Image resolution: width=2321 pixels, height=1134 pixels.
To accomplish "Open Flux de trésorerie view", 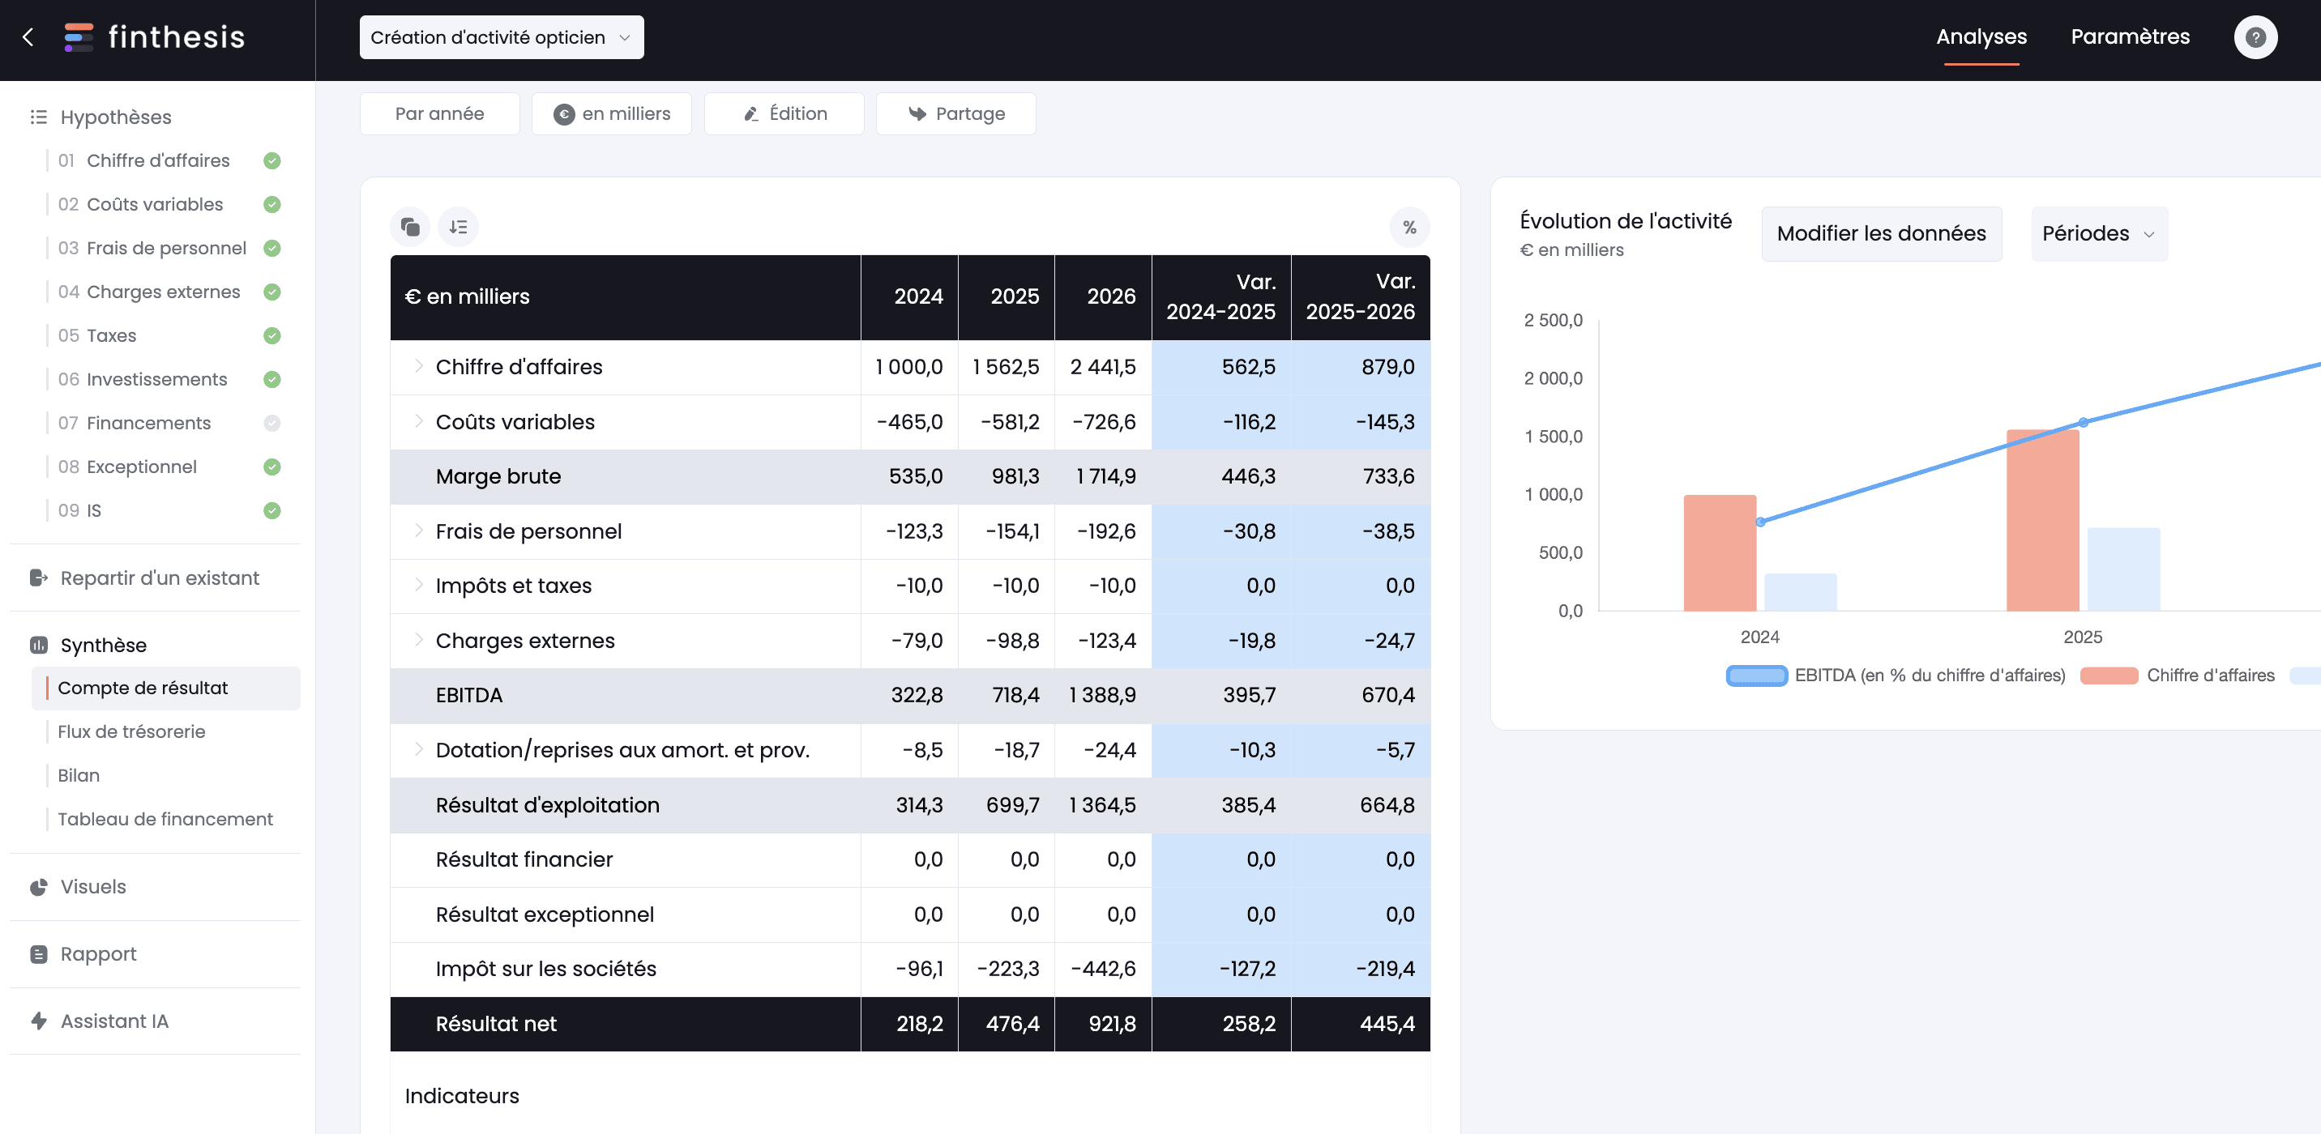I will [x=131, y=731].
